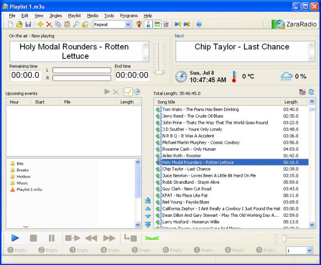Toggle the toolbar icon with the wavy chart
Screen dimensions: 321x265
click(x=157, y=24)
